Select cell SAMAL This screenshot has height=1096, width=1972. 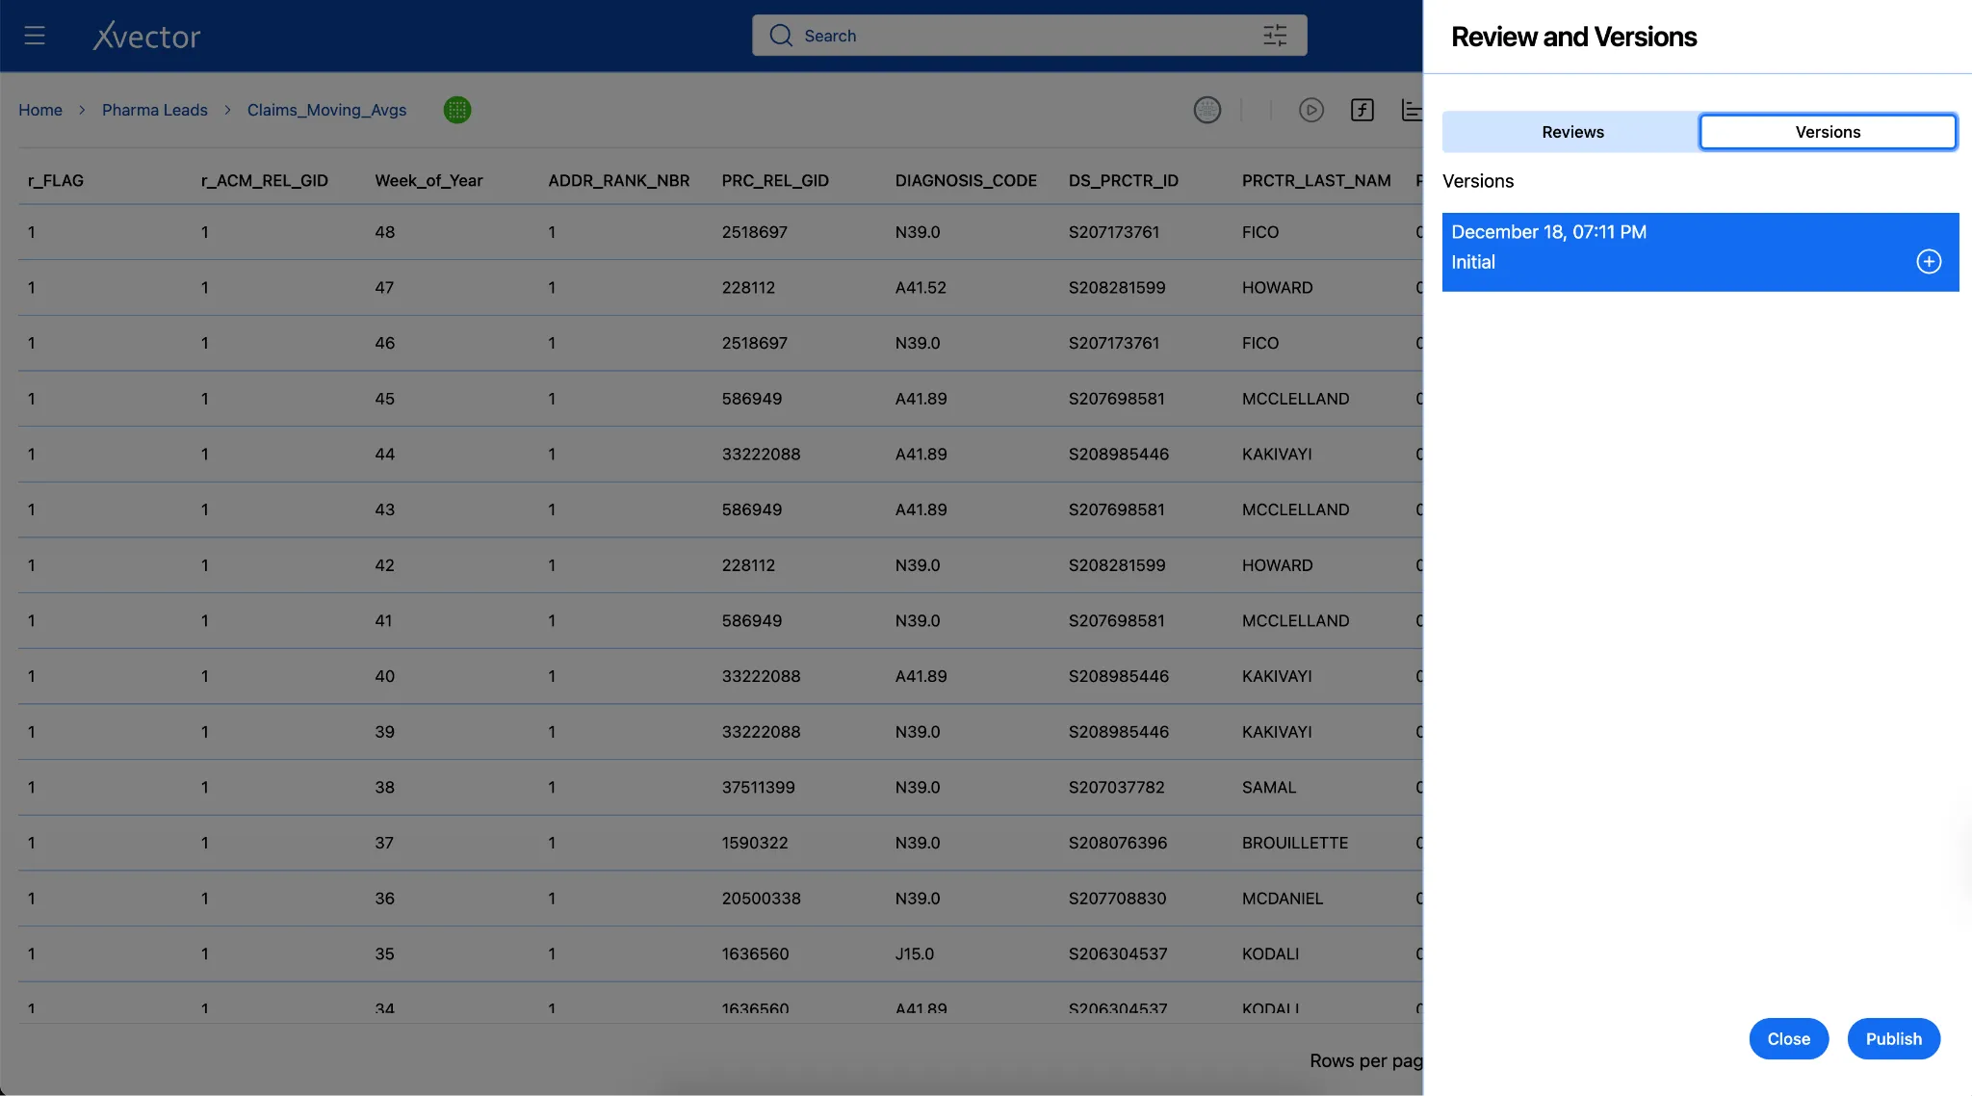point(1269,787)
